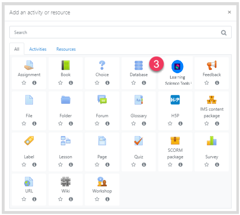Mark the Survey activity as starred
This screenshot has height=215, width=240.
pos(207,164)
